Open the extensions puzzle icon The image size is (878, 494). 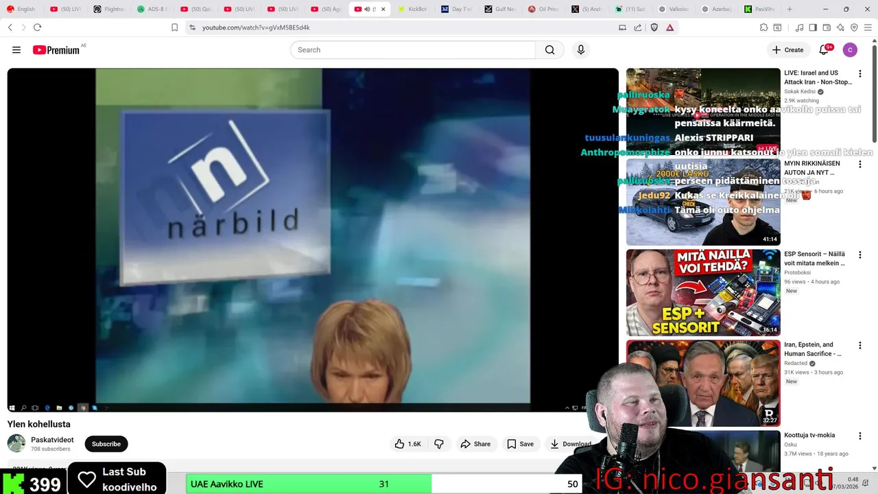(763, 27)
